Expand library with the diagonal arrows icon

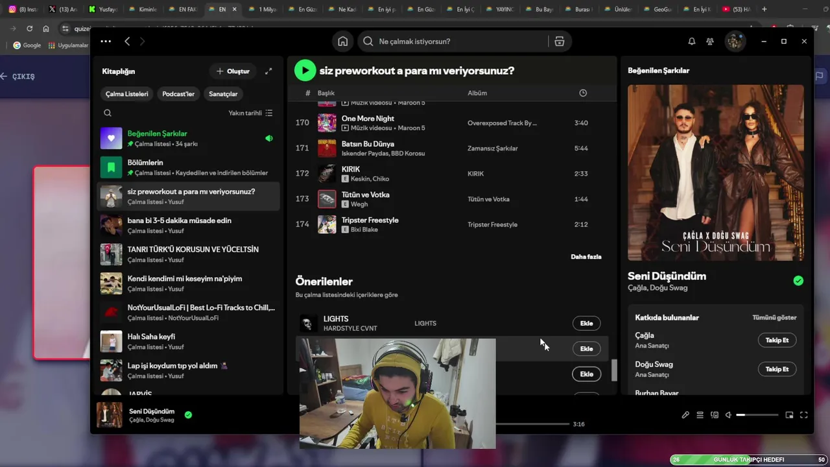point(268,71)
